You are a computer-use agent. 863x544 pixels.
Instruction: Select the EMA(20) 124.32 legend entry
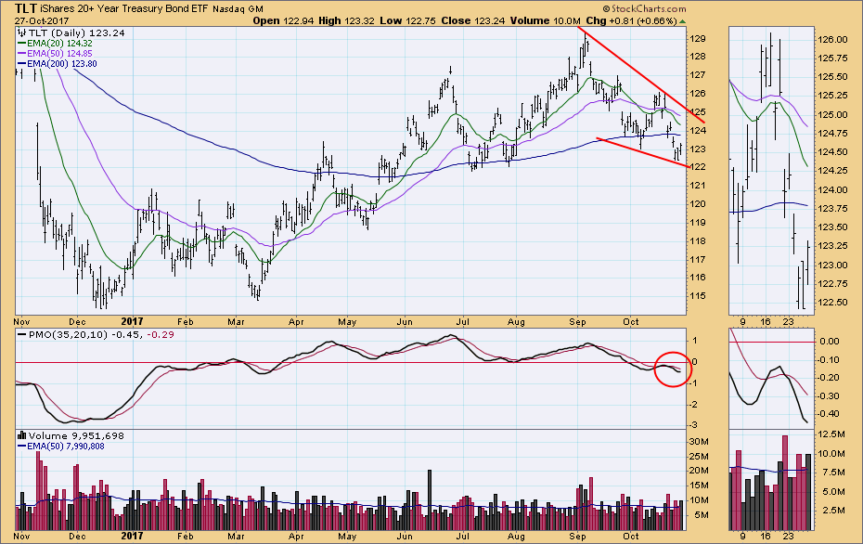(59, 44)
